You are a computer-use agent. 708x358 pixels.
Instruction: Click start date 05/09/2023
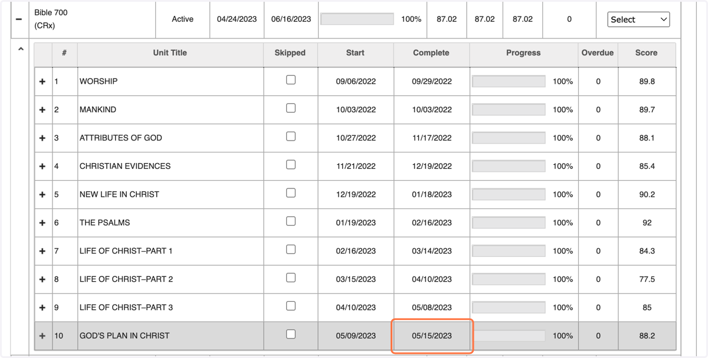[x=356, y=336]
